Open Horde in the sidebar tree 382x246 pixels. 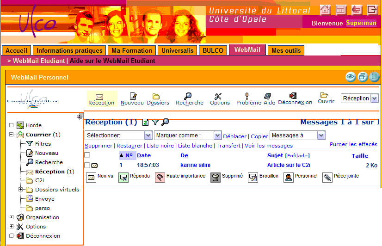(34, 125)
